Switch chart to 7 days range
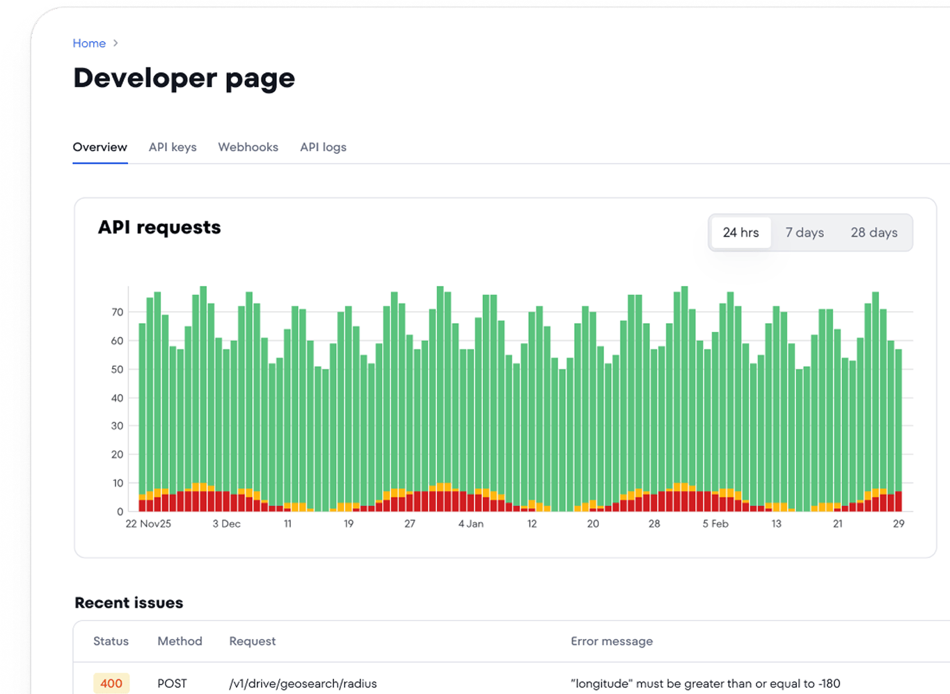 pyautogui.click(x=805, y=232)
